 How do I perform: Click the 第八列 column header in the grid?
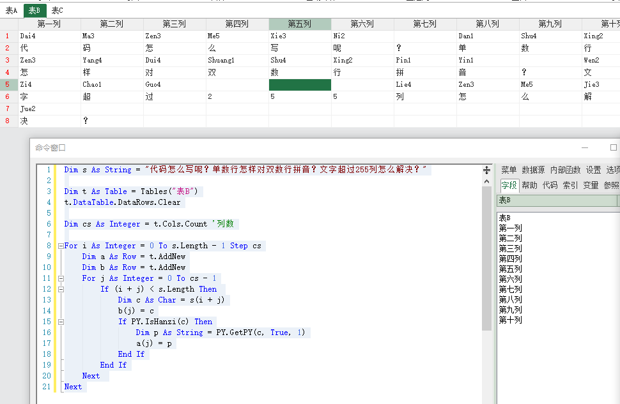(488, 24)
